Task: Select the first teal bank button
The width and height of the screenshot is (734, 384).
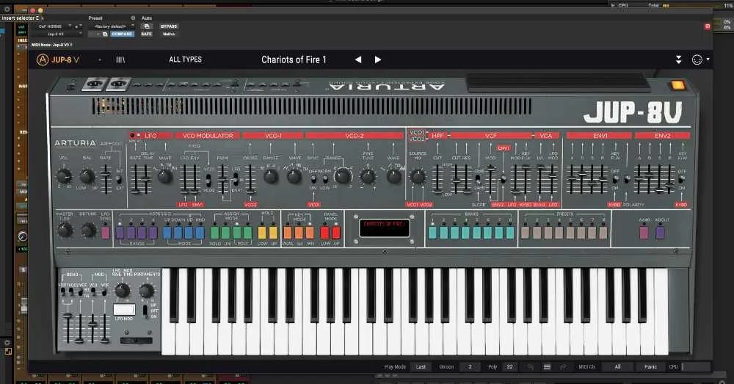Action: [432, 232]
